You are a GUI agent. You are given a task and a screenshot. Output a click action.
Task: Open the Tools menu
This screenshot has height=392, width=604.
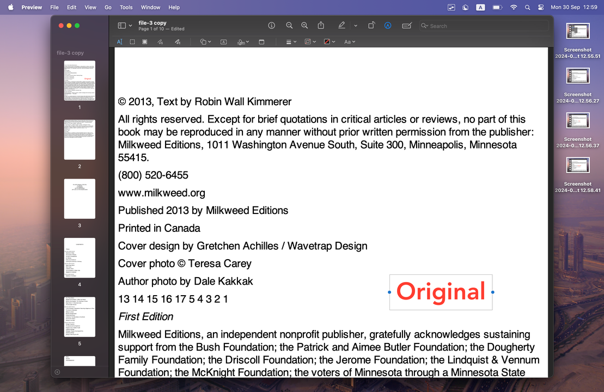coord(126,7)
